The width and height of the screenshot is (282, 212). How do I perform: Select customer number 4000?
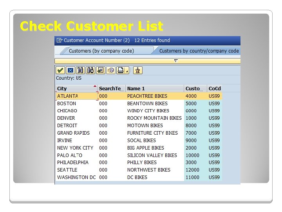coord(191,96)
